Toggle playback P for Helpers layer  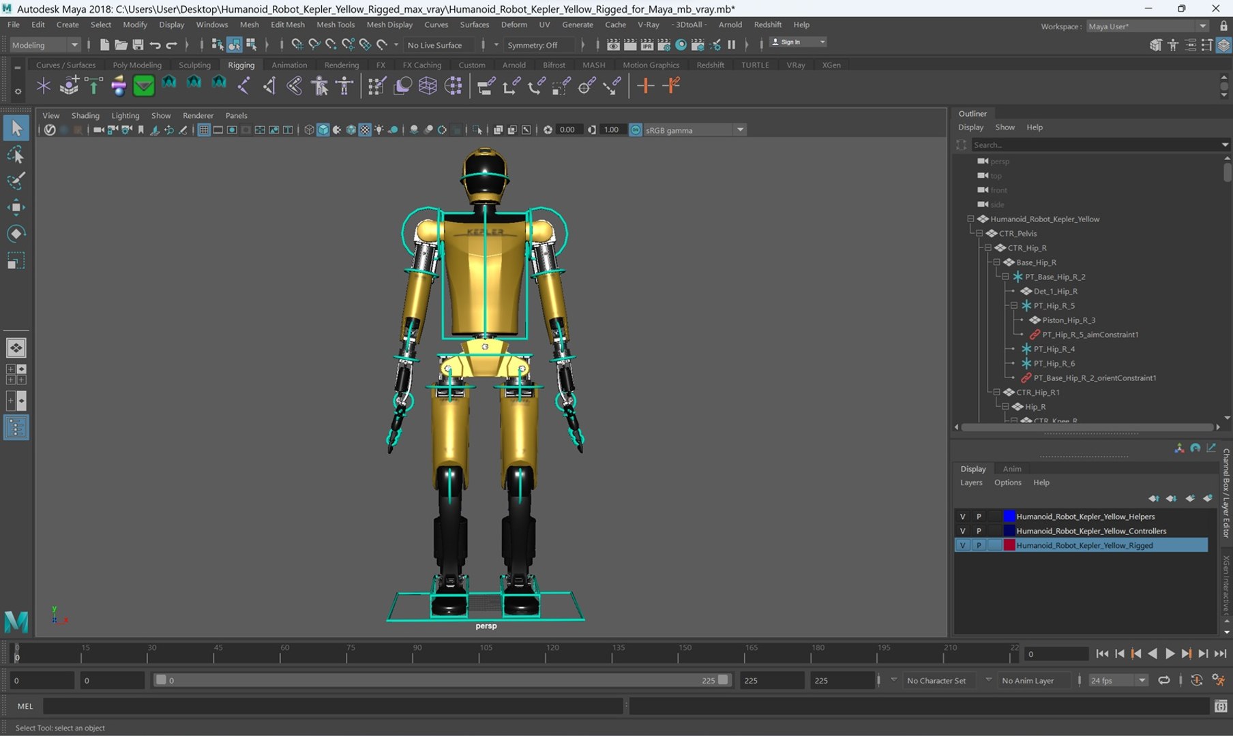[x=979, y=517]
